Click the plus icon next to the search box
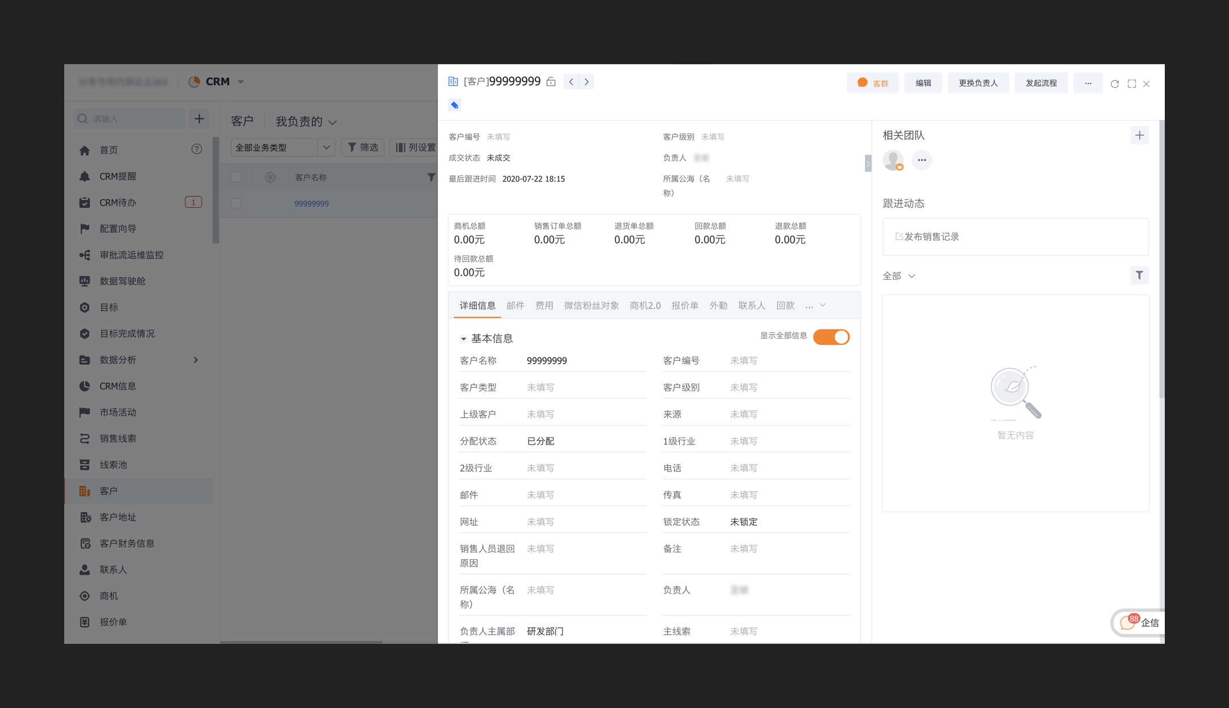This screenshot has height=708, width=1229. [x=199, y=119]
